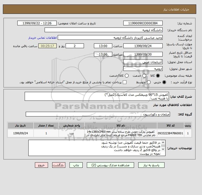Click the تاریخ نیاز column header
Image resolution: width=202 pixels, height=195 pixels.
point(20,125)
